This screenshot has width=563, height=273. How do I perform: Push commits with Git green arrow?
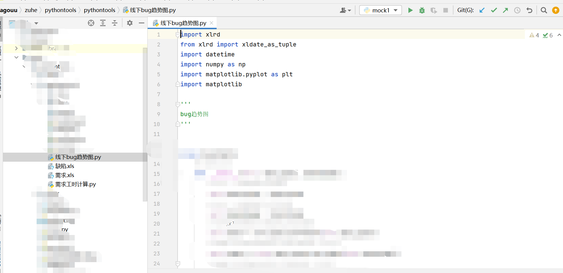[506, 10]
